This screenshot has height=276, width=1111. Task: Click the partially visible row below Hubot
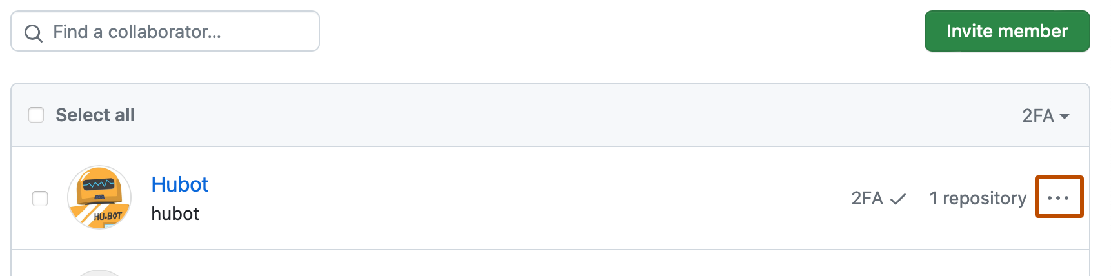(548, 264)
